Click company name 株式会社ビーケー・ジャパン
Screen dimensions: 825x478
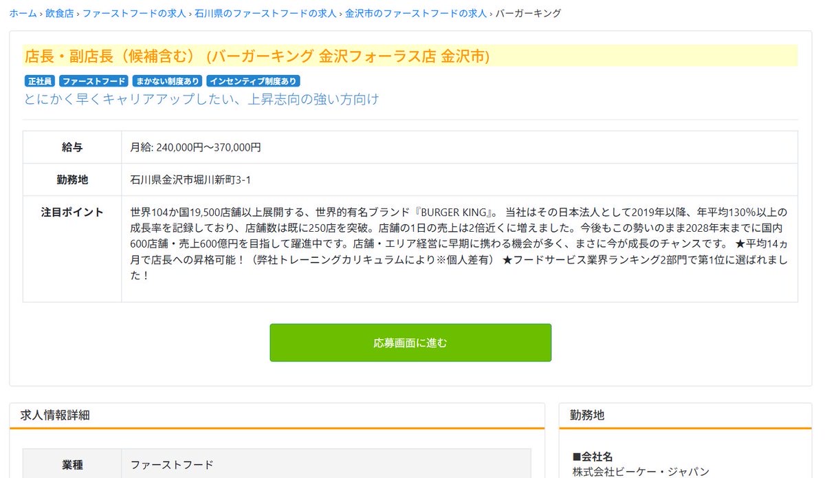pos(640,471)
